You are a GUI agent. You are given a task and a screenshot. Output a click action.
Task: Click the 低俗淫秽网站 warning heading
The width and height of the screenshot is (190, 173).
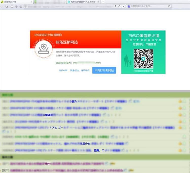67,42
